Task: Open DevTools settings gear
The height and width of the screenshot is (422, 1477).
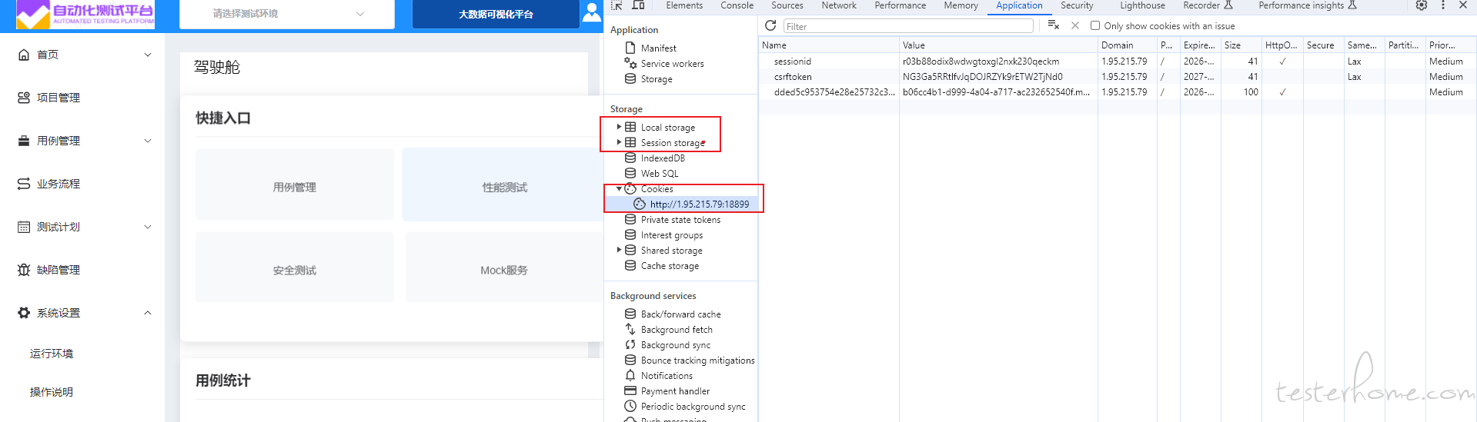Action: pyautogui.click(x=1422, y=5)
